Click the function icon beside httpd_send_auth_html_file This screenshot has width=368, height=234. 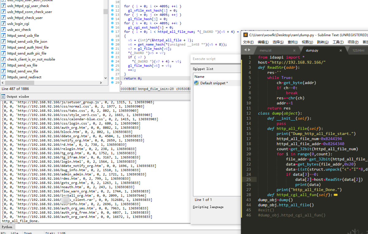(x=3, y=48)
